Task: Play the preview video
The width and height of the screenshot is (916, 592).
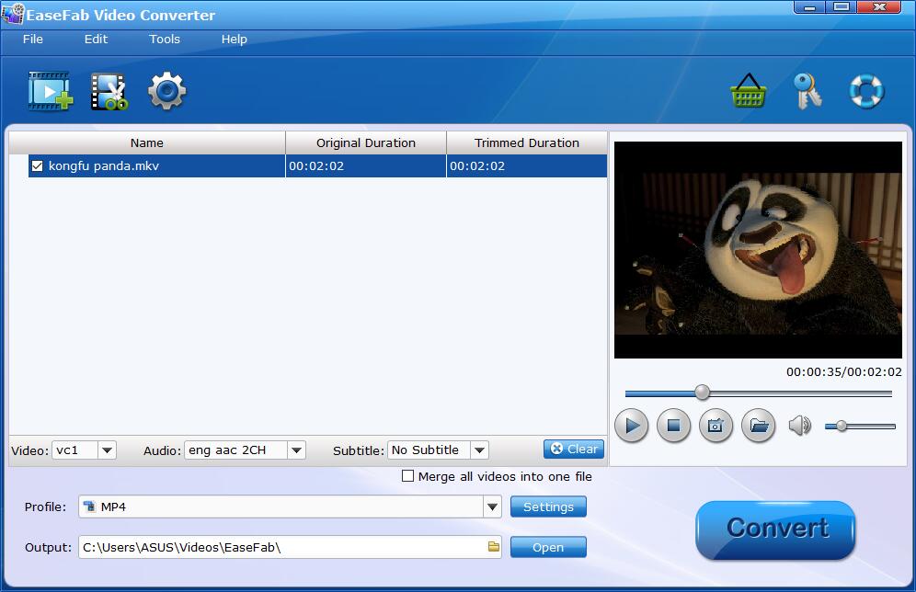Action: 632,426
